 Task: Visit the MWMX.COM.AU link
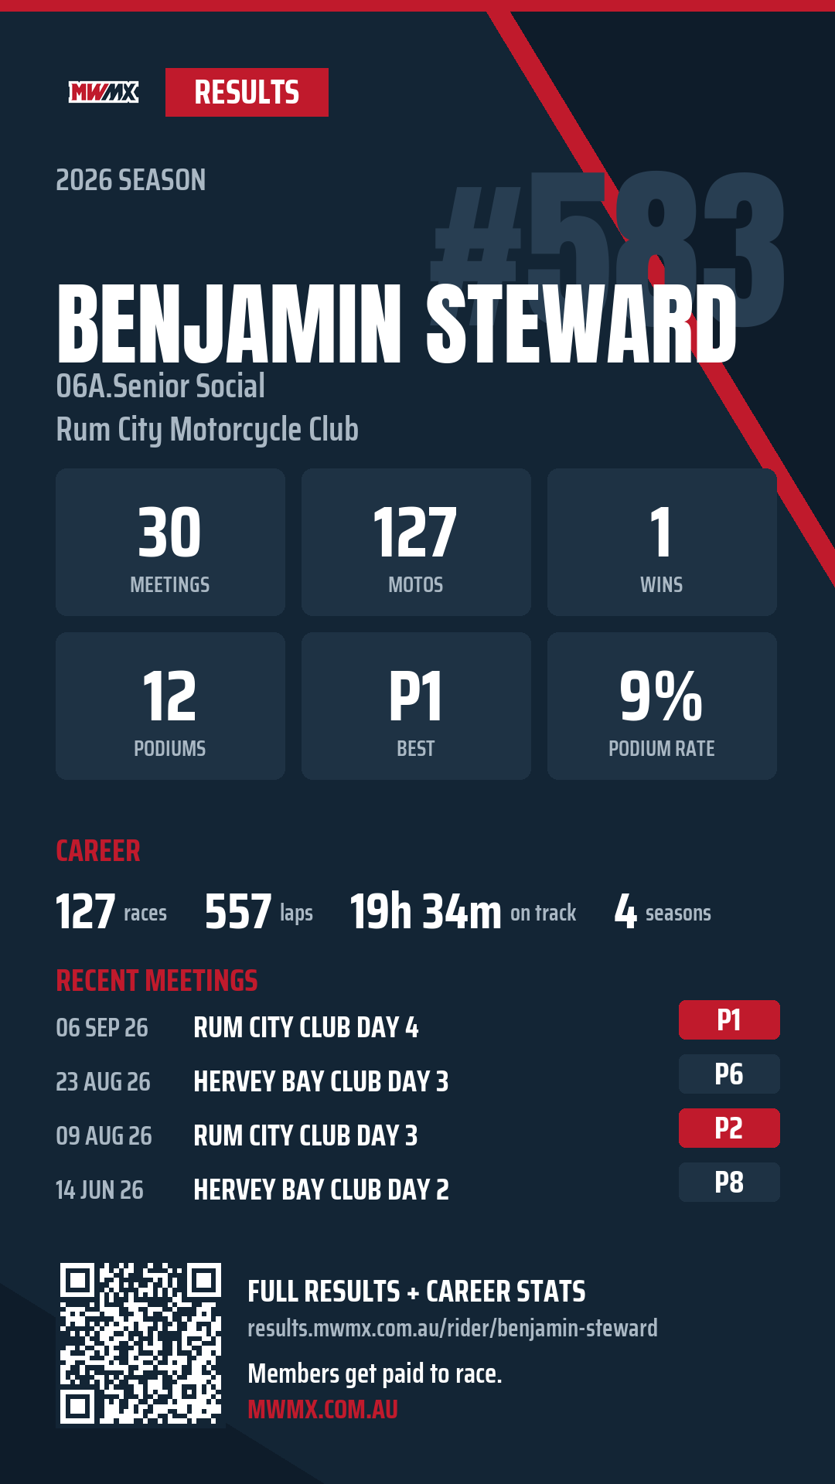pyautogui.click(x=322, y=1409)
